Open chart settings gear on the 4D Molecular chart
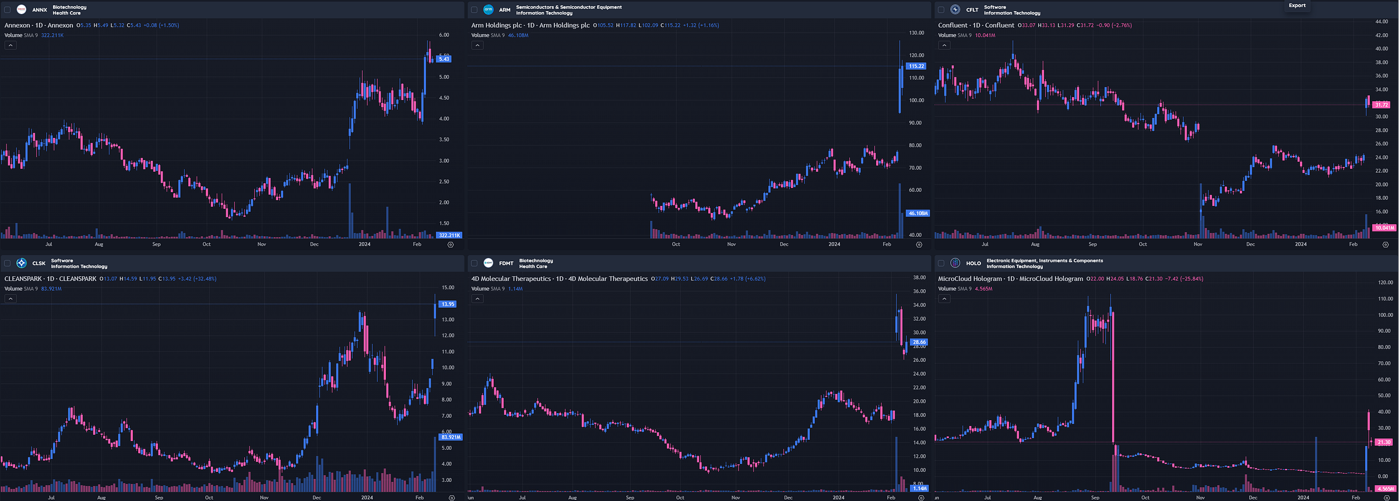Viewport: 1399px width, 501px height. [921, 498]
